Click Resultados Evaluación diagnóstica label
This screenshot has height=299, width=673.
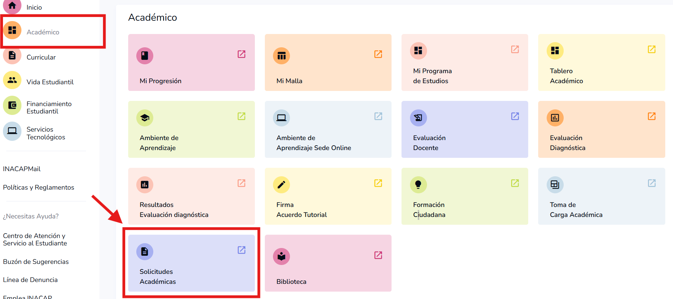point(174,210)
